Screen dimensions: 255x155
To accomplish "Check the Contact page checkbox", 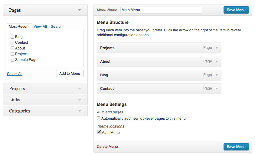I will (12, 43).
